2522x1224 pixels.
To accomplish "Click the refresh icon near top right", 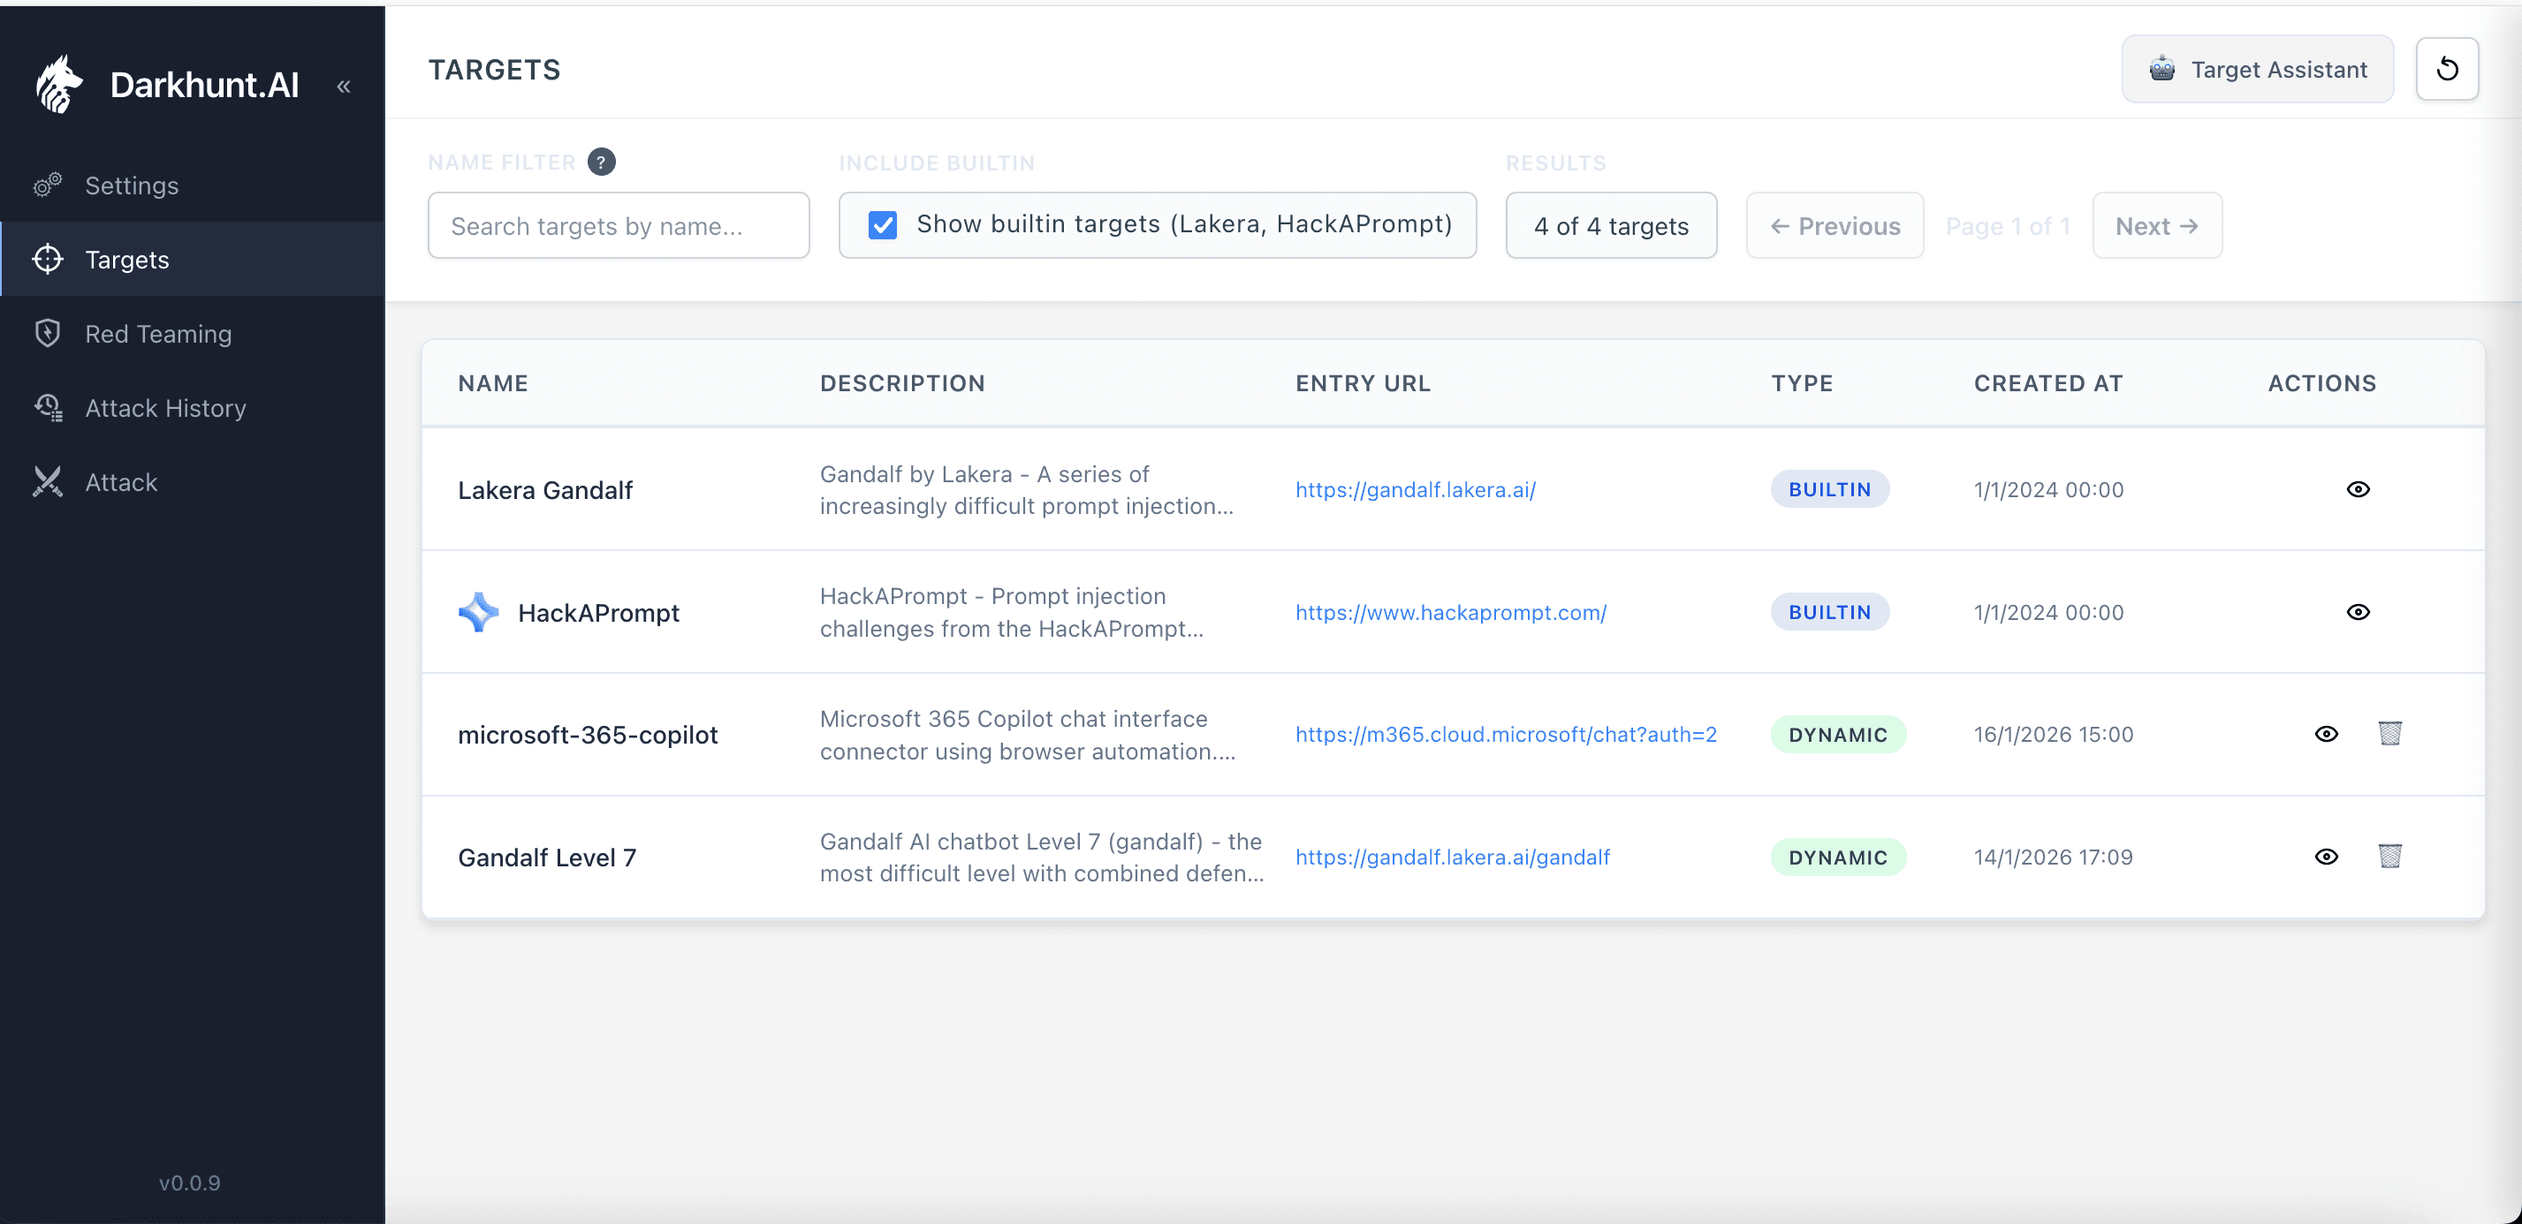I will (x=2448, y=69).
